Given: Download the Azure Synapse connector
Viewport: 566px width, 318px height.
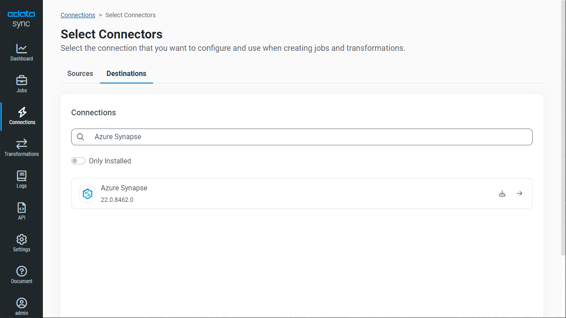Looking at the screenshot, I should (502, 193).
